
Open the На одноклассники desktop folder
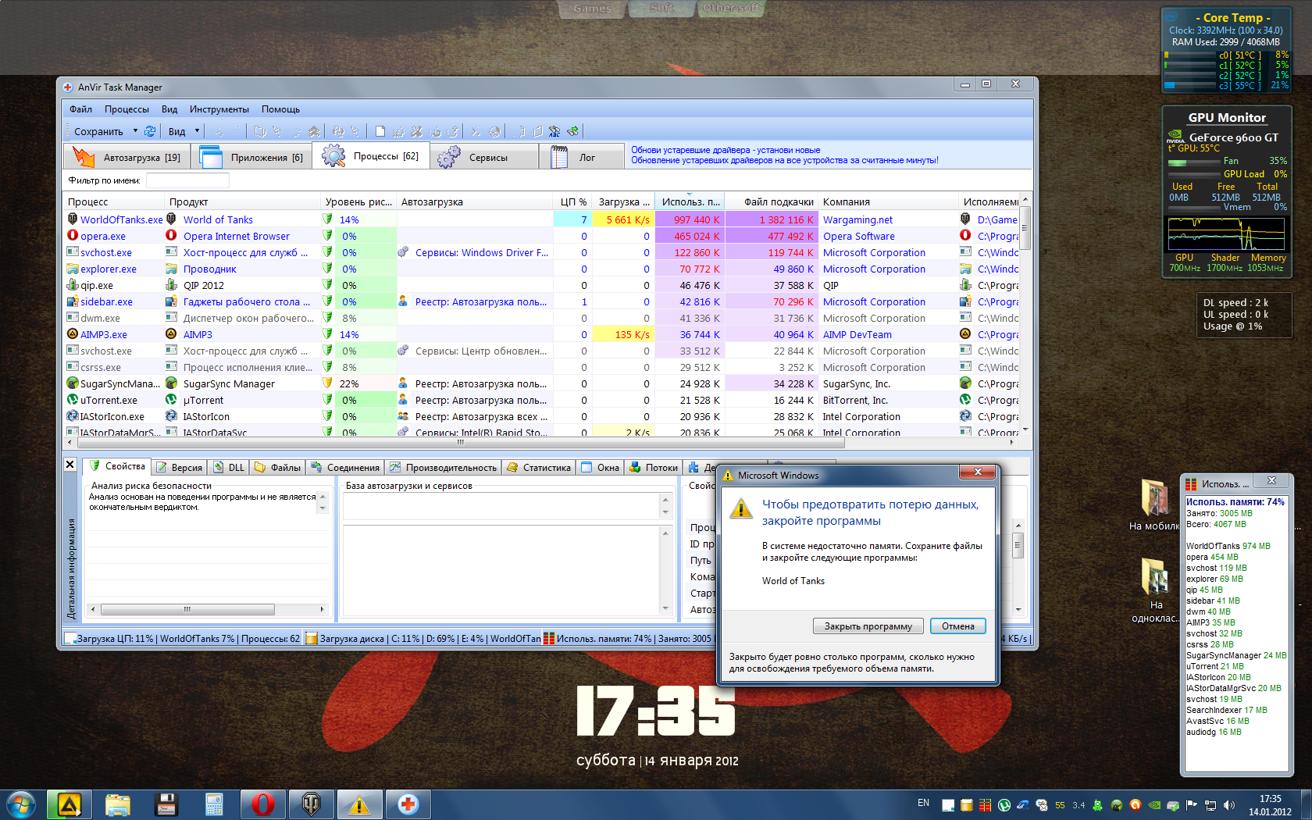1156,590
